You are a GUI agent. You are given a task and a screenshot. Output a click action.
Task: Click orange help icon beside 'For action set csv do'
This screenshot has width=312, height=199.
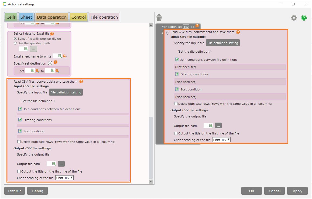point(197,26)
